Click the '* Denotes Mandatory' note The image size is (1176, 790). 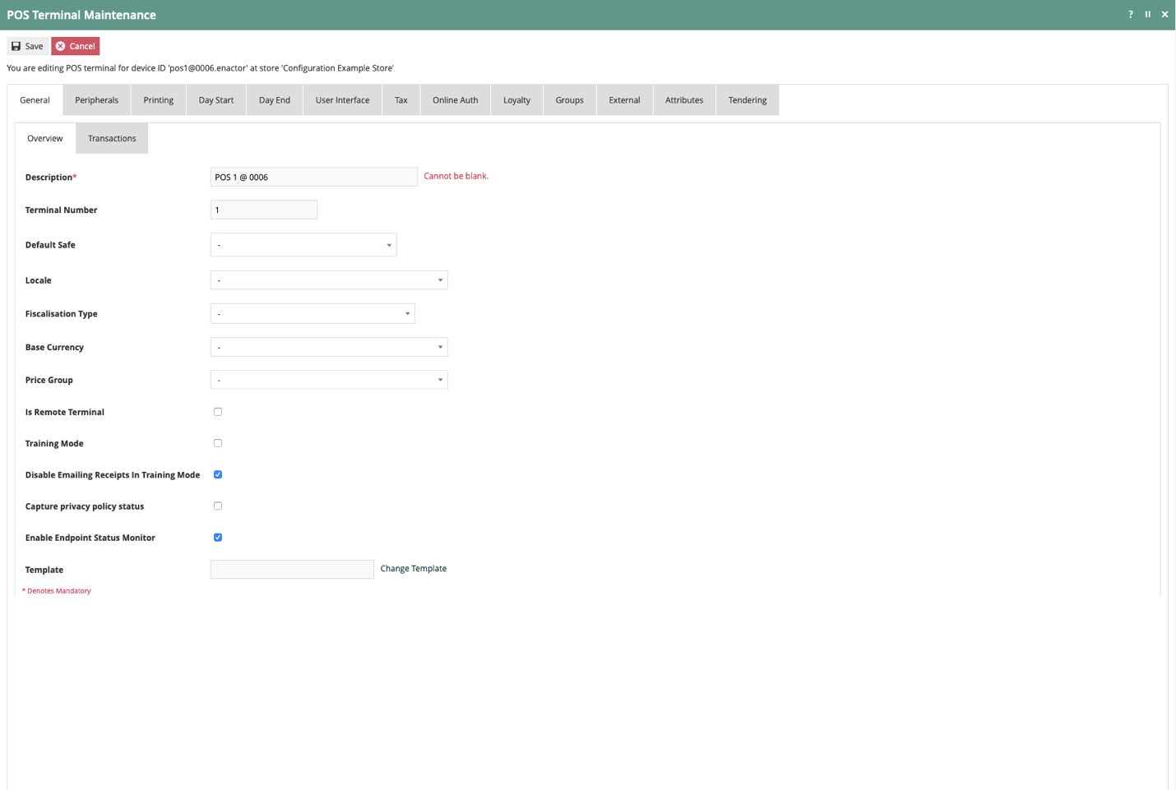(x=57, y=591)
